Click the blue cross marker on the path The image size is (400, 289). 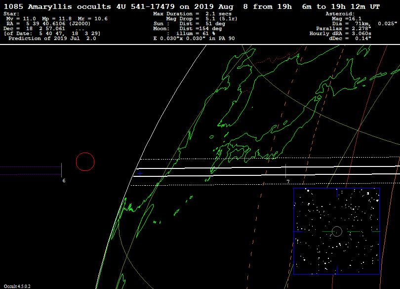tap(140, 173)
